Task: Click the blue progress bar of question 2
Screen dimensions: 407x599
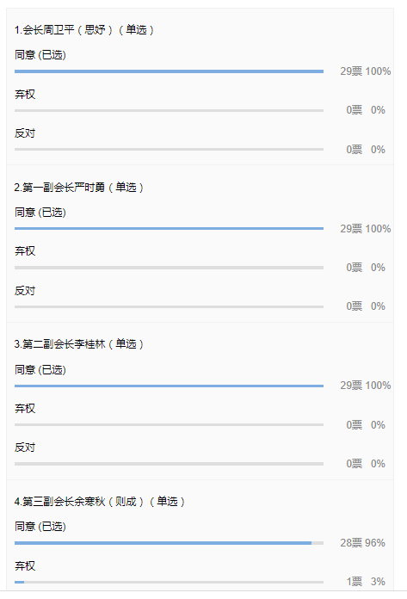Action: [x=169, y=228]
